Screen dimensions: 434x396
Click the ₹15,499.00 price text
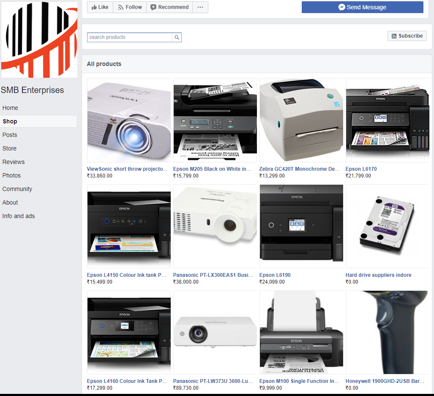click(100, 282)
